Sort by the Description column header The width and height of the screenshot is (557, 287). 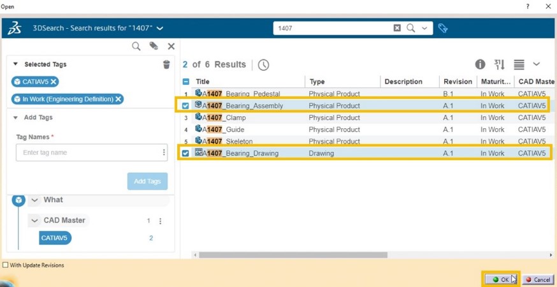click(x=403, y=82)
